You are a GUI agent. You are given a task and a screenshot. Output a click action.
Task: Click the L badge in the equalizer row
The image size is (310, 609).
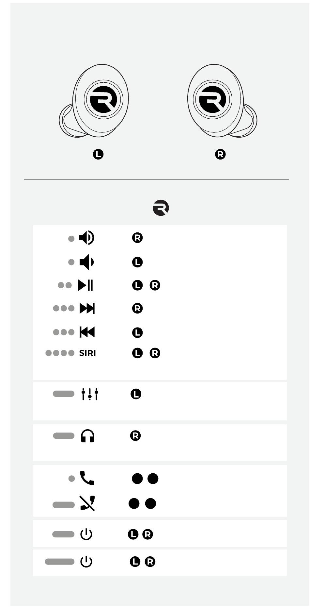point(136,394)
